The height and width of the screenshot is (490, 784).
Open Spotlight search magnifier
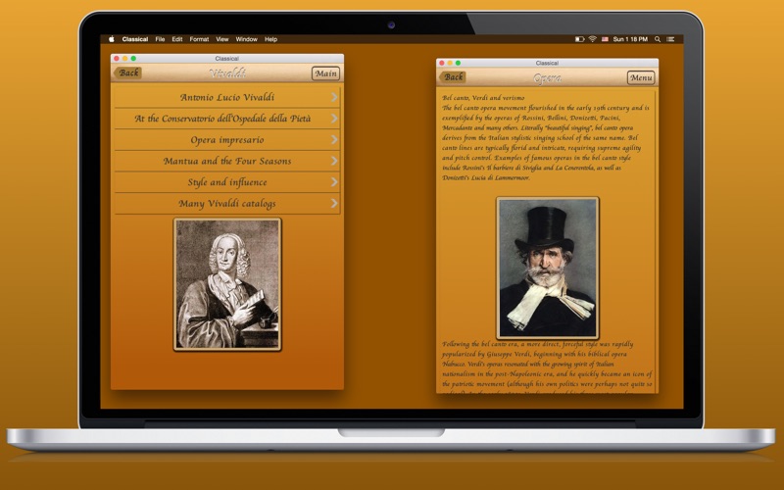pyautogui.click(x=658, y=39)
